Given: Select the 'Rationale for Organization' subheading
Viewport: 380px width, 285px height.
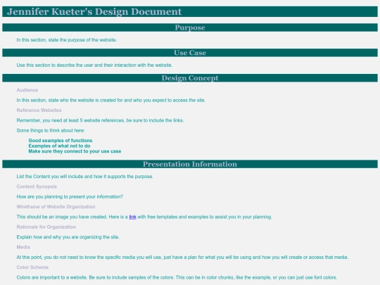Looking at the screenshot, I should (x=46, y=227).
